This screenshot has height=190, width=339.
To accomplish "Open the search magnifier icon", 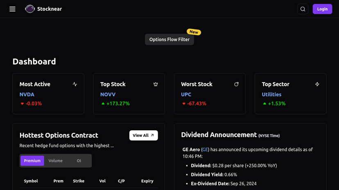I will click(303, 9).
